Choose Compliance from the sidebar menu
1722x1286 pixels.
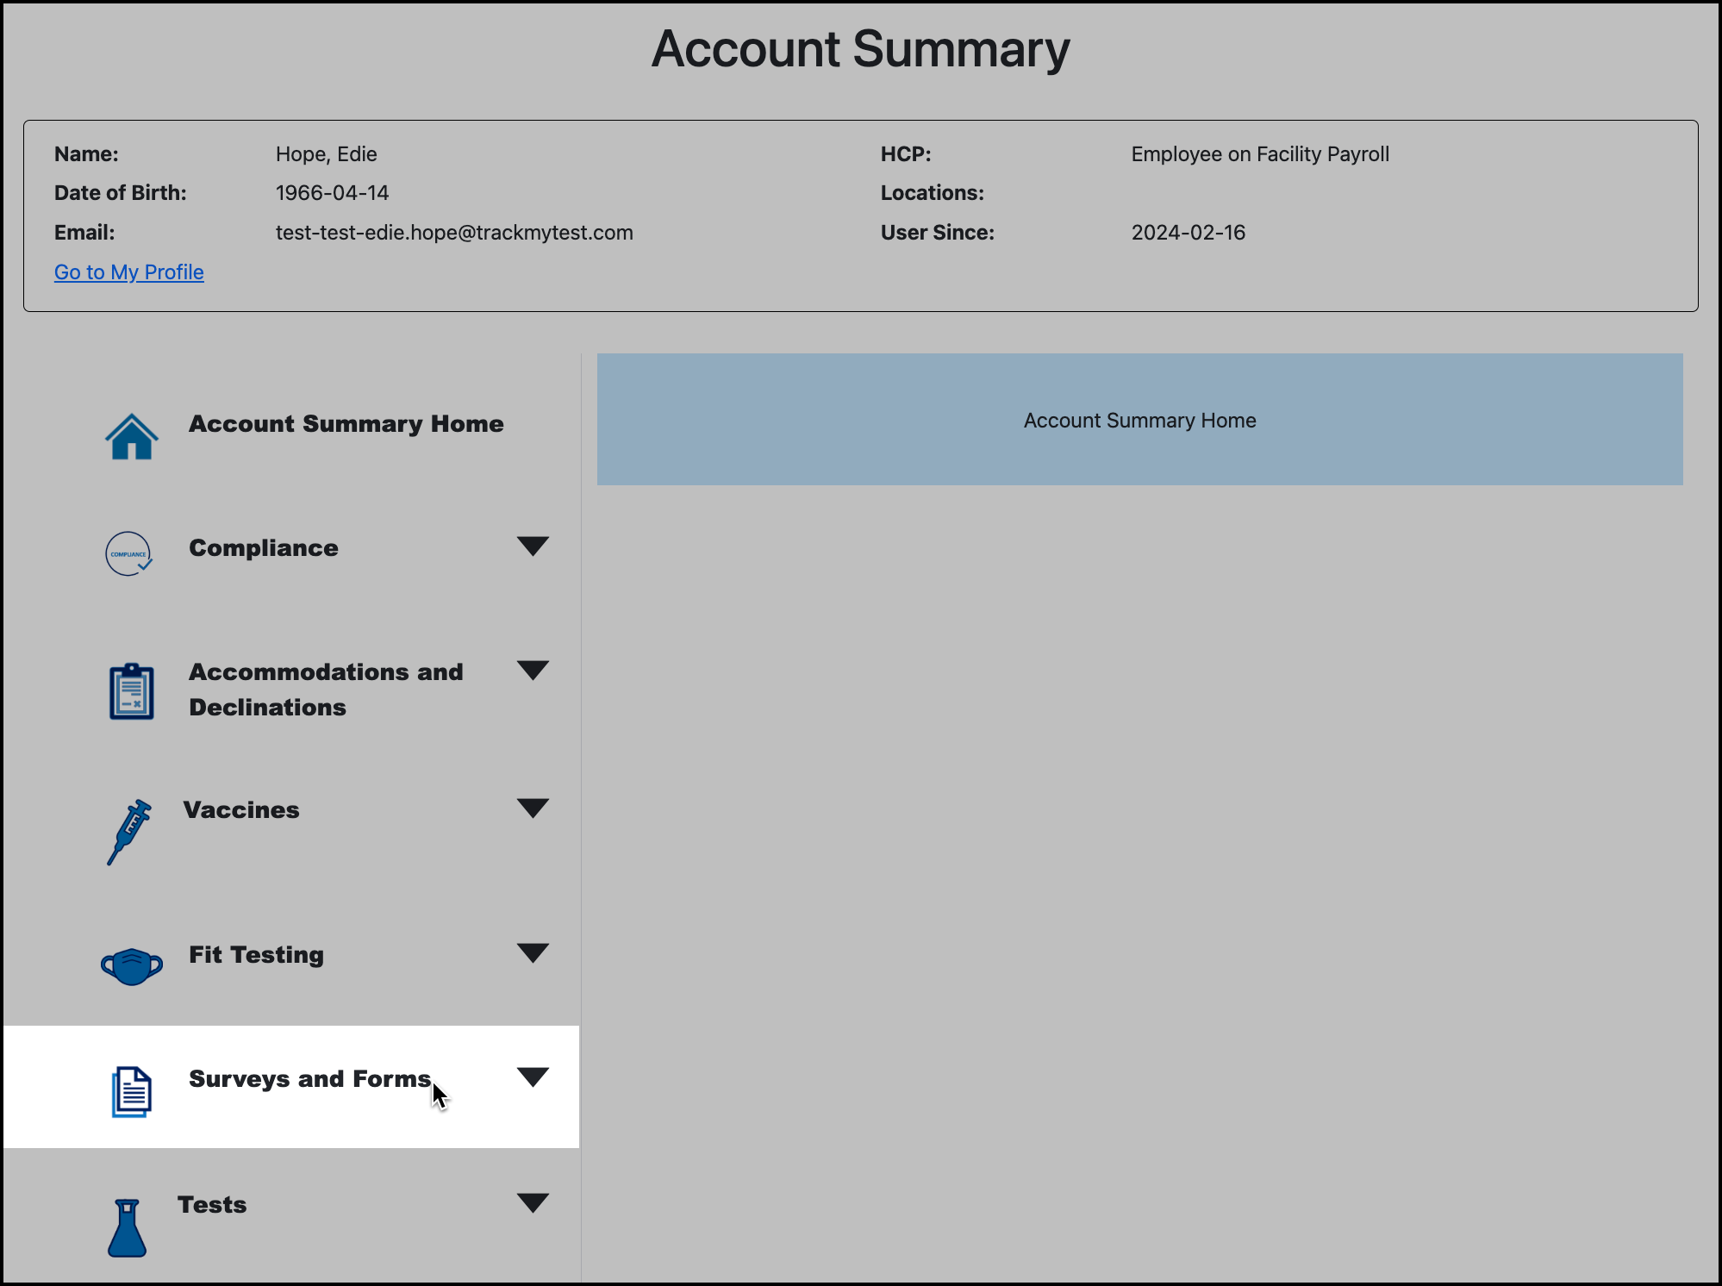263,547
